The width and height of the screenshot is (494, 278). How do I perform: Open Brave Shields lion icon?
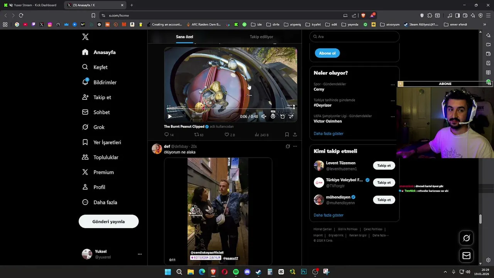364,15
